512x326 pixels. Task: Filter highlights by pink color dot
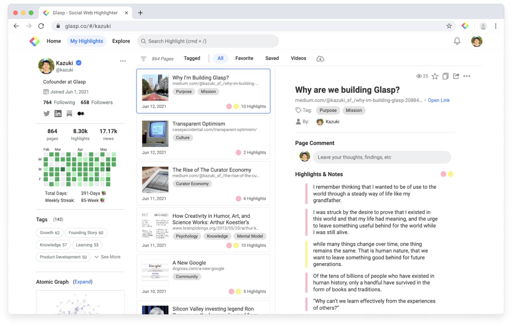[x=443, y=174]
